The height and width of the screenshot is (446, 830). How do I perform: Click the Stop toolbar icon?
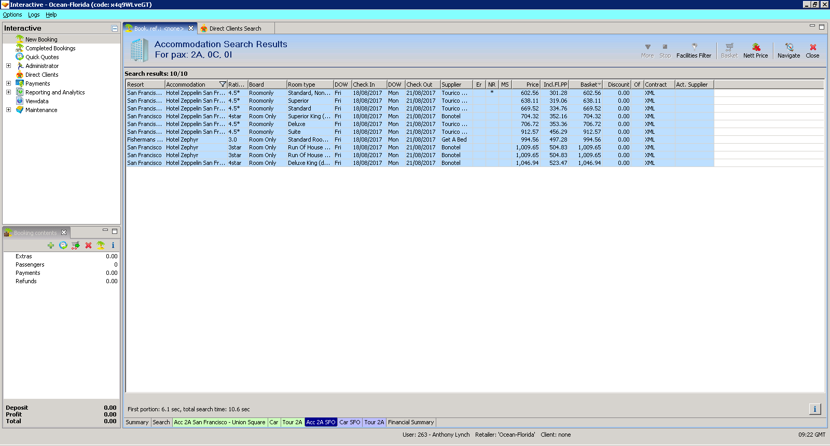(665, 51)
